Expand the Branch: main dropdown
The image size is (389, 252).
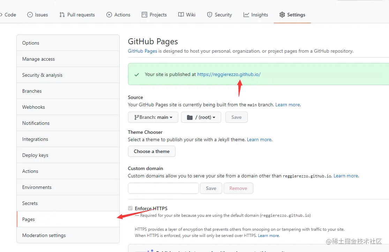[153, 117]
